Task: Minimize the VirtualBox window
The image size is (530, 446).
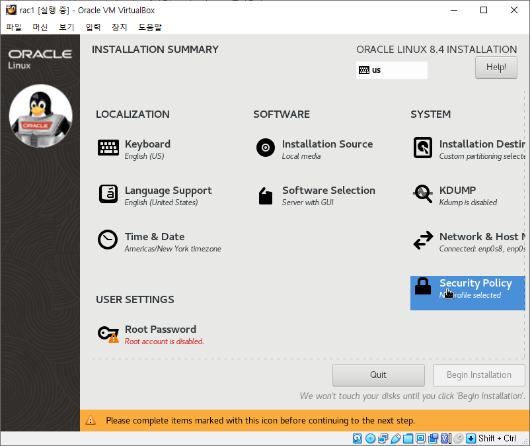Action: coord(454,10)
